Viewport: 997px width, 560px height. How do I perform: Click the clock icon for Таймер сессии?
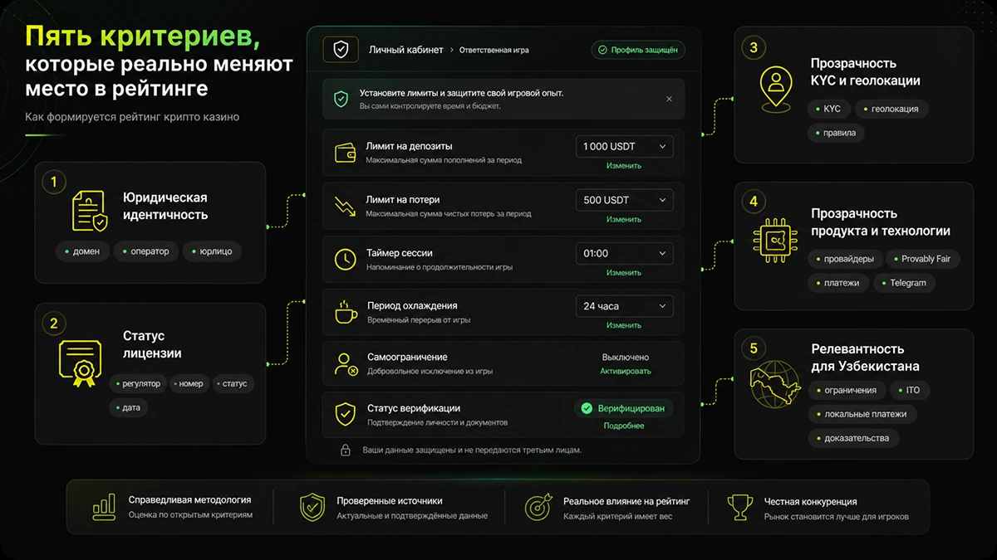point(346,259)
